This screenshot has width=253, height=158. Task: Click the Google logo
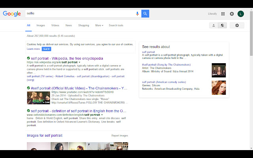pos(12,14)
